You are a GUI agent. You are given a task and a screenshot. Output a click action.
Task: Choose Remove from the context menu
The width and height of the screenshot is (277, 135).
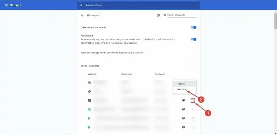point(181,89)
